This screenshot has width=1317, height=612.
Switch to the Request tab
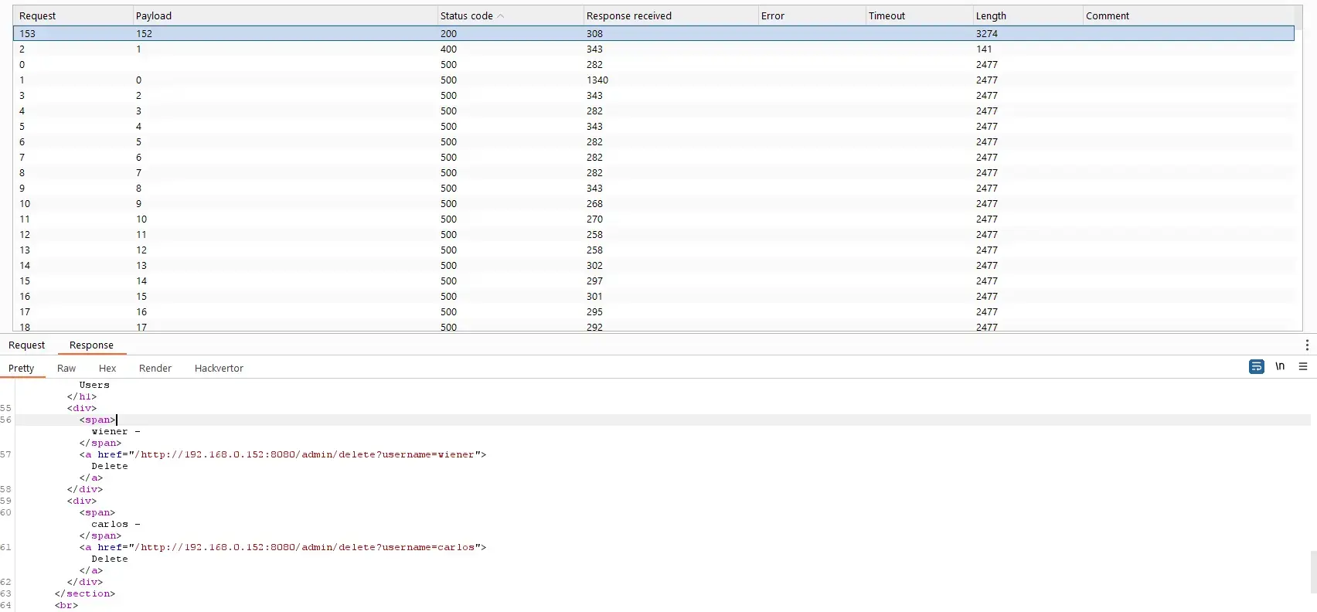tap(26, 345)
